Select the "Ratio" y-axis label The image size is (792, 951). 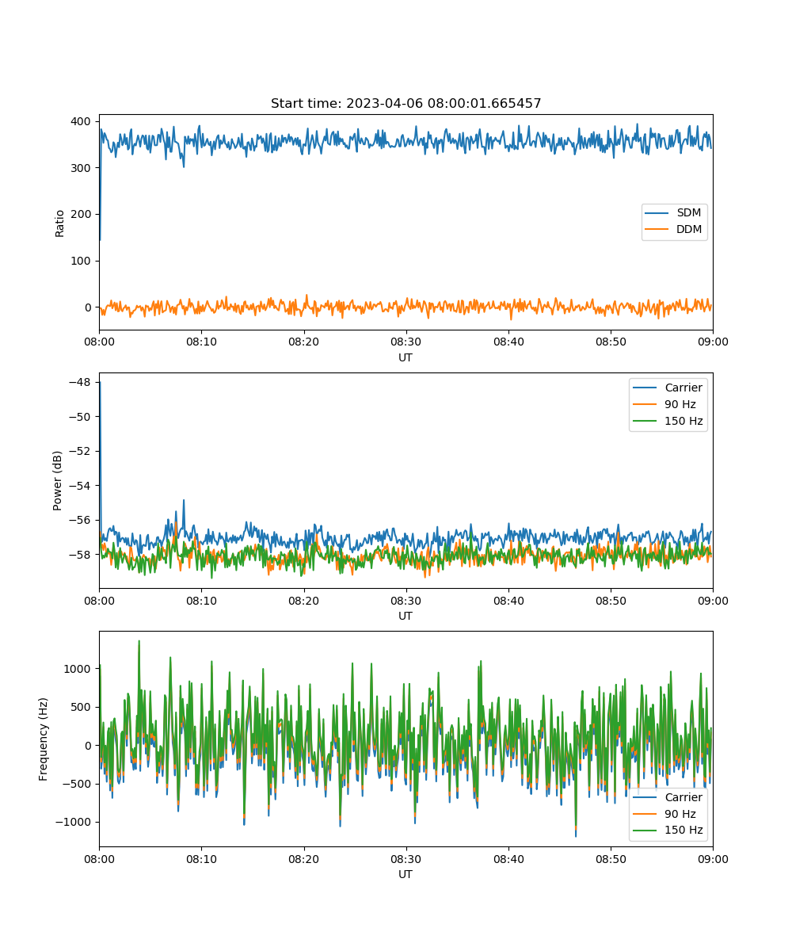coord(60,222)
